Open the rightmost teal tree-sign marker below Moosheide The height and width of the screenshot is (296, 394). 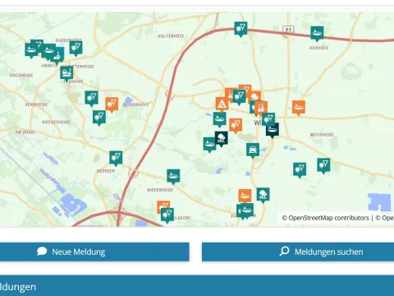tap(323, 165)
